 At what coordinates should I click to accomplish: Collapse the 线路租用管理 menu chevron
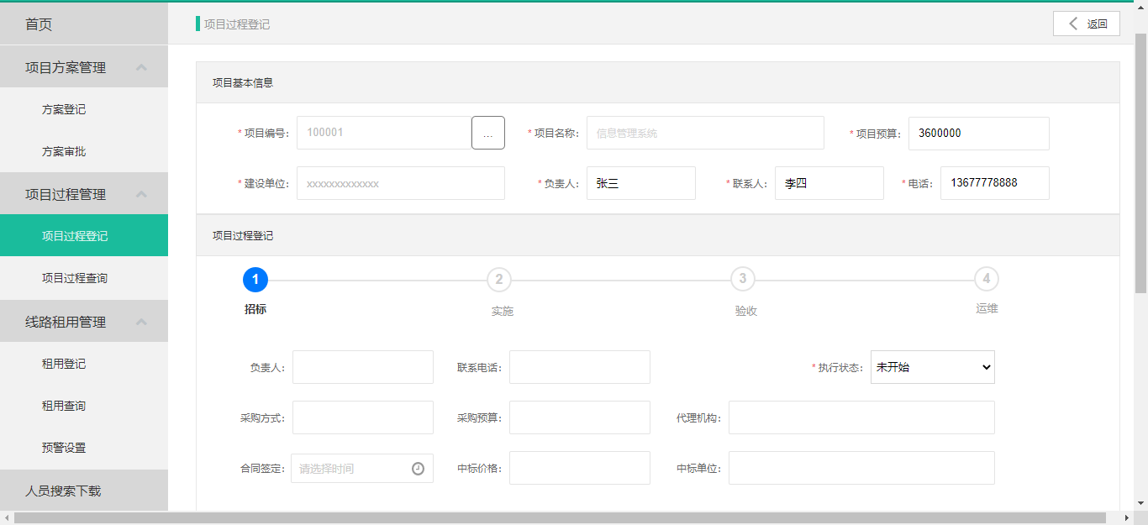click(141, 322)
